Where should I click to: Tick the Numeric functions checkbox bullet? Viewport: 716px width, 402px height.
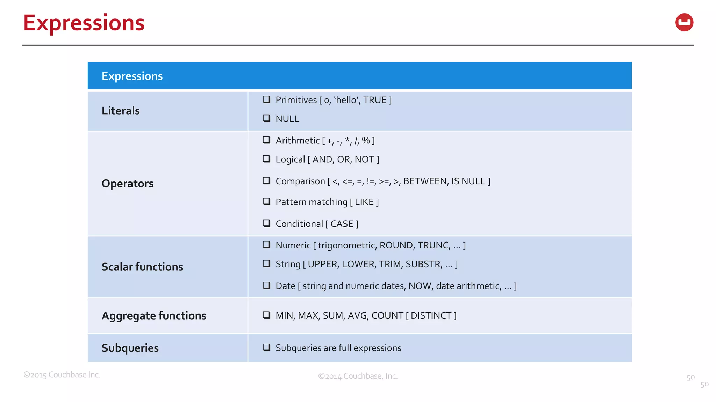tap(267, 245)
